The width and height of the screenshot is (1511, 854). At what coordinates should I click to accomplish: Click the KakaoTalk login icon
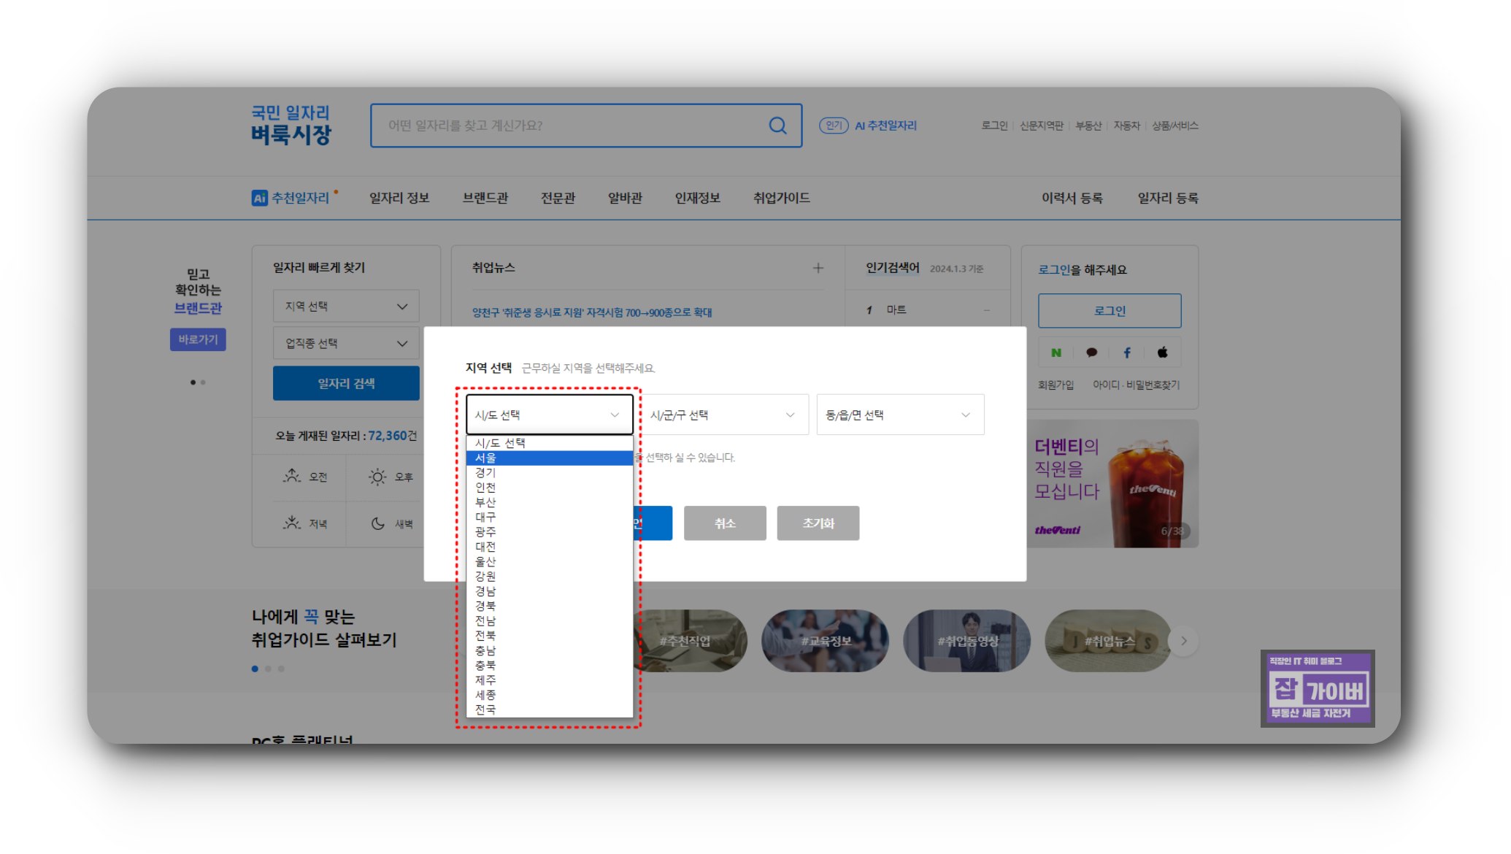pos(1091,353)
